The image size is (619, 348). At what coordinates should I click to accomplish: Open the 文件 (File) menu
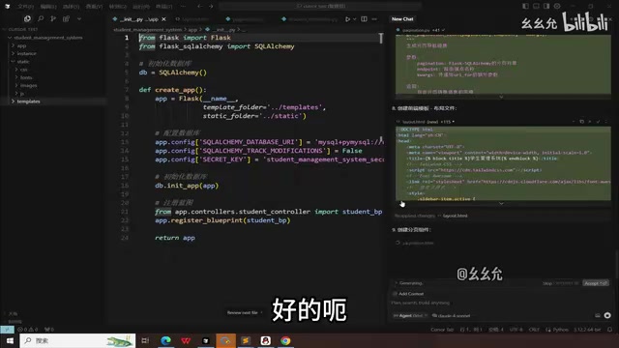coord(26,7)
